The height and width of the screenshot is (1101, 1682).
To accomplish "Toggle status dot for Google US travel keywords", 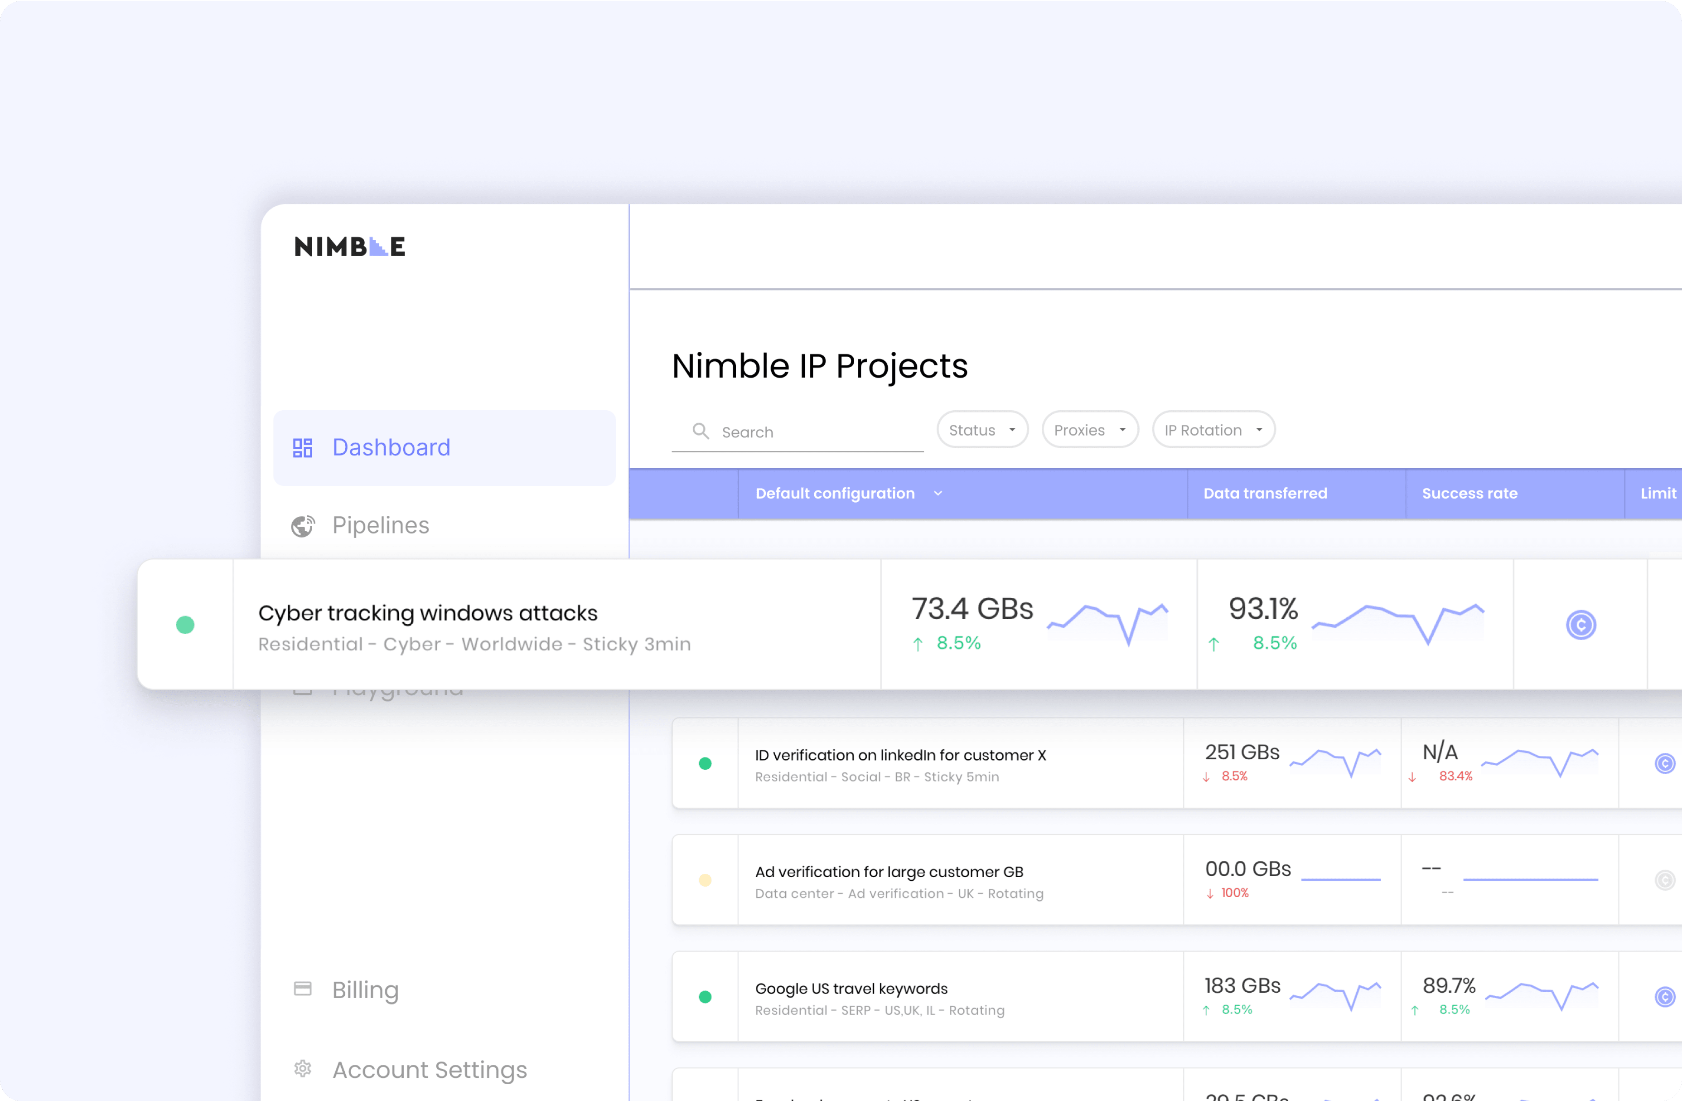I will pyautogui.click(x=705, y=996).
